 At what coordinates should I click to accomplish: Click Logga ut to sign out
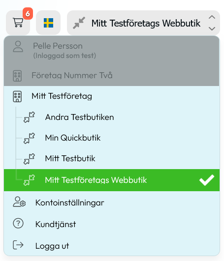pyautogui.click(x=112, y=246)
